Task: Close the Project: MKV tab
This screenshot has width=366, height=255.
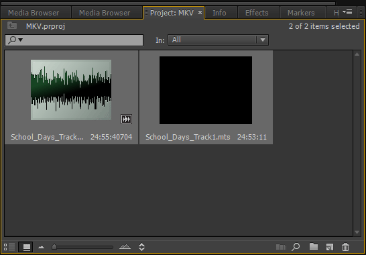Action: 200,13
